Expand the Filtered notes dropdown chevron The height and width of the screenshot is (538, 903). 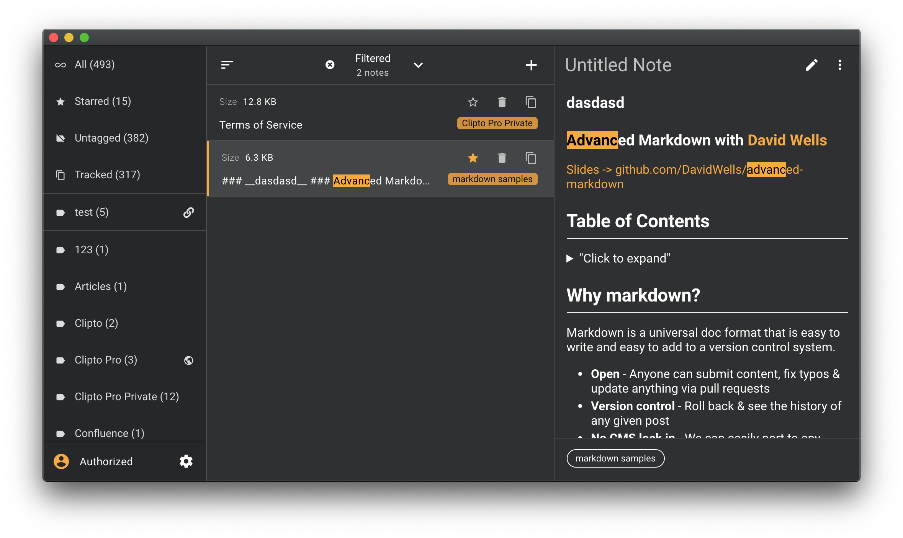pyautogui.click(x=418, y=65)
